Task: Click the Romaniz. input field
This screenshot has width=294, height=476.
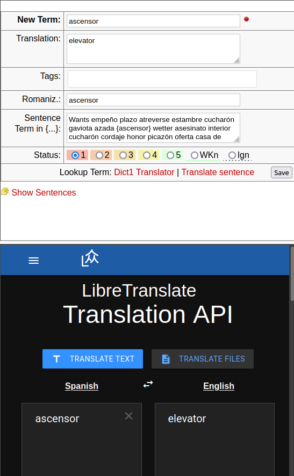Action: tap(153, 100)
